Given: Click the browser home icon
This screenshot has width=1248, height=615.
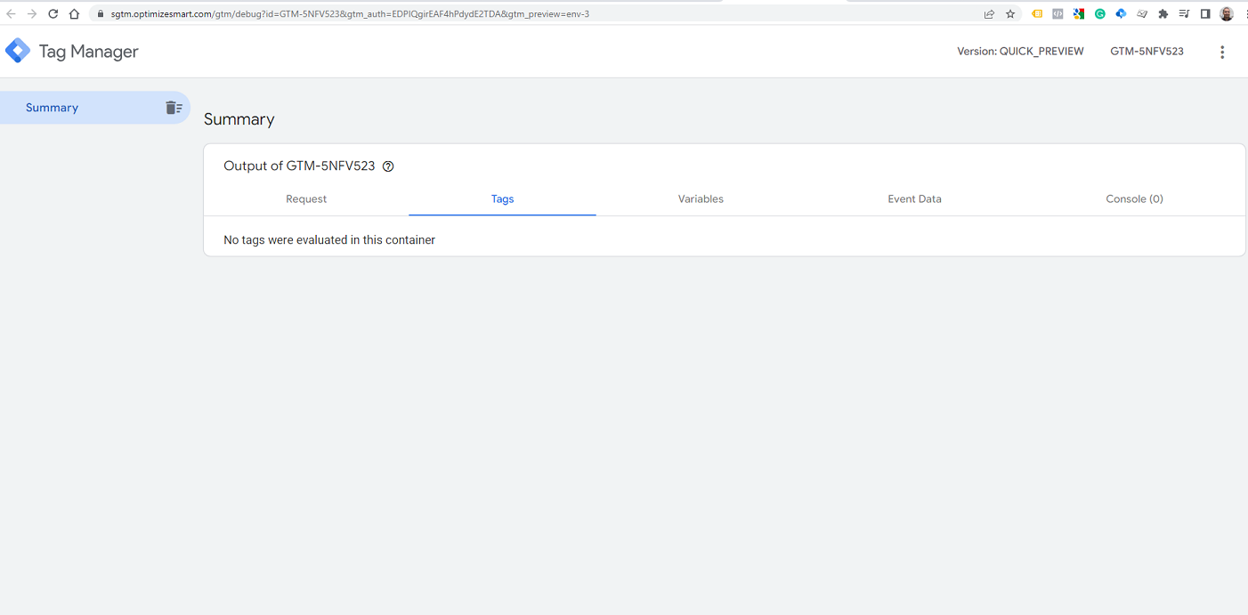Looking at the screenshot, I should [74, 14].
